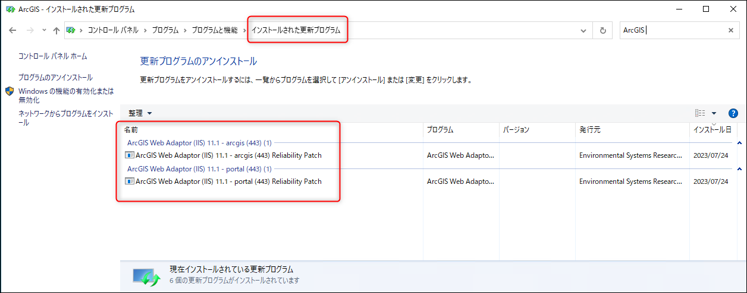Click the portal (443) Reliability Patch icon

(130, 181)
